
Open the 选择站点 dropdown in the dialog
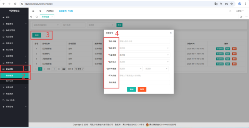(x=144, y=62)
